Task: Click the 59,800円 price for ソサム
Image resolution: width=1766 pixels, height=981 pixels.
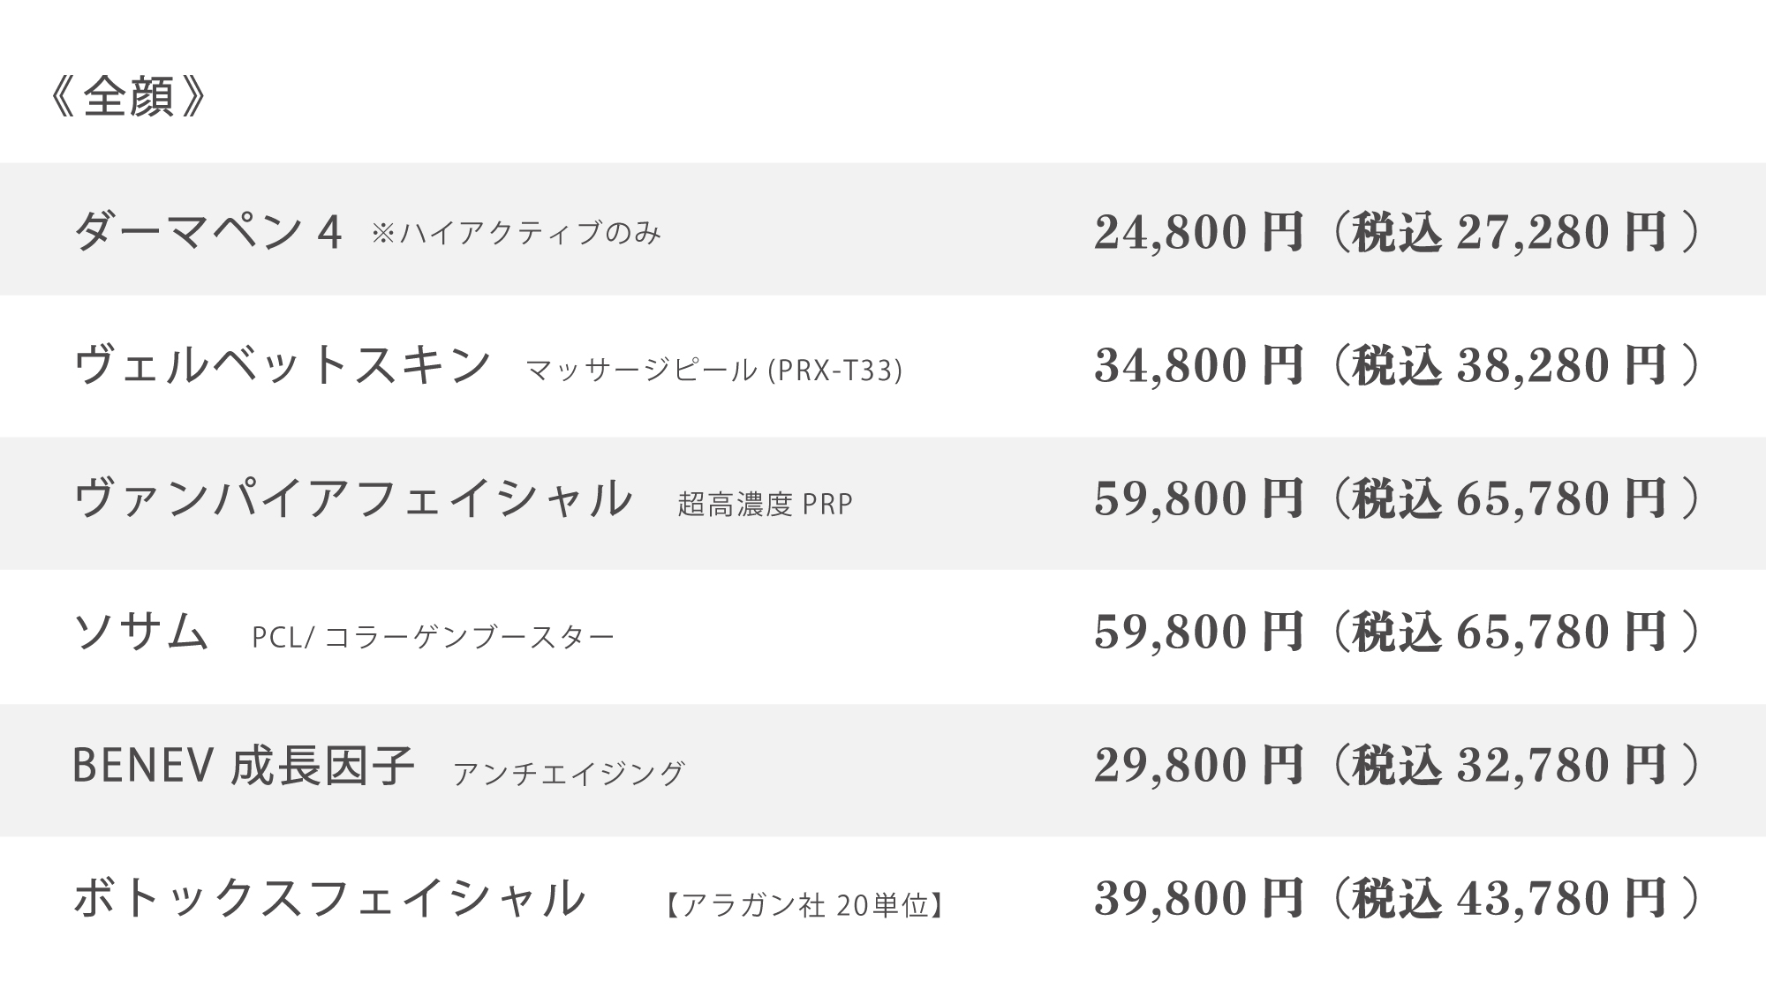Action: (x=1199, y=632)
